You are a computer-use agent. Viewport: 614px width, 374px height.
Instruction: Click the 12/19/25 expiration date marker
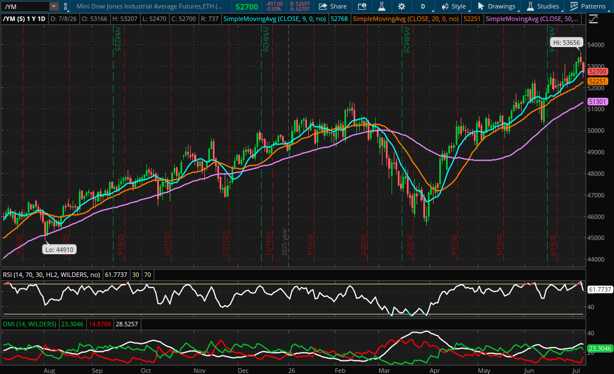pyautogui.click(x=268, y=243)
